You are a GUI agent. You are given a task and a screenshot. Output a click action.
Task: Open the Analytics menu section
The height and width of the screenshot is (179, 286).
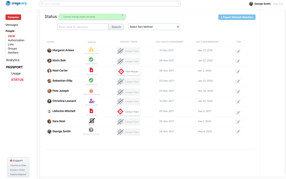click(x=13, y=60)
